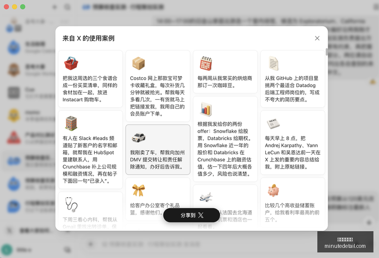Viewport: 379px width, 258px height.
Task: Click the brick office building icon
Action: pyautogui.click(x=71, y=123)
